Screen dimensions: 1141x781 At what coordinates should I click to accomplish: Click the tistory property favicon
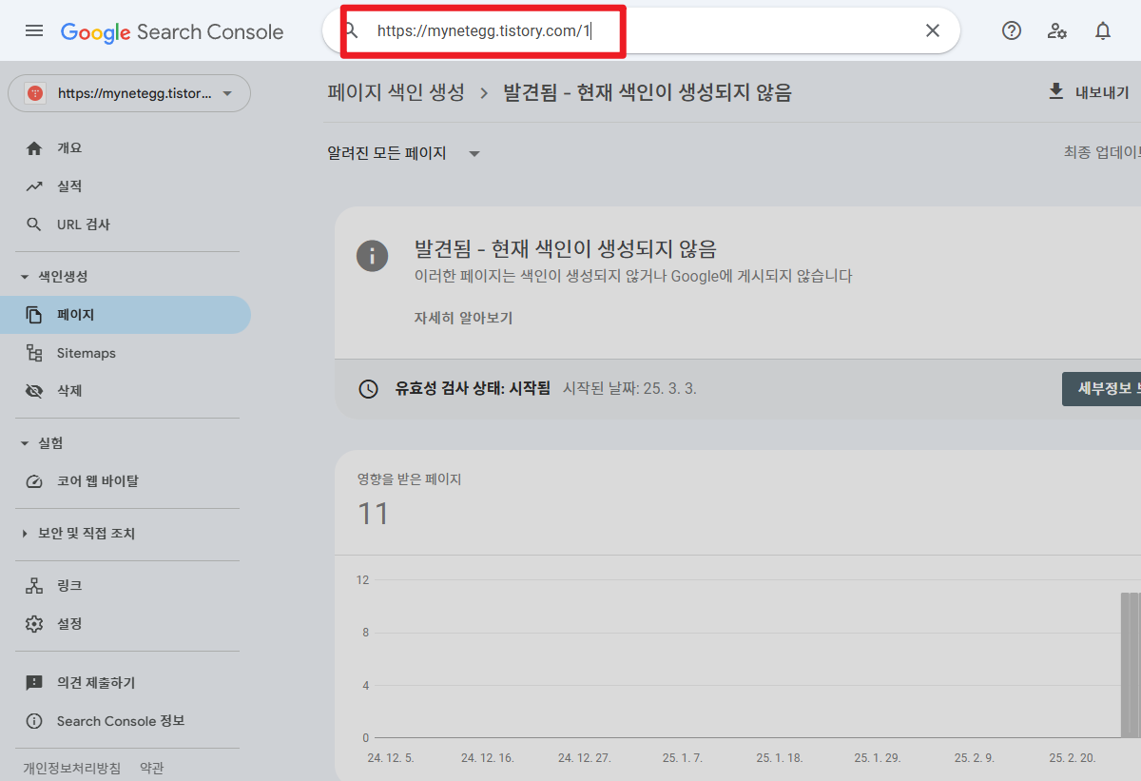click(36, 93)
